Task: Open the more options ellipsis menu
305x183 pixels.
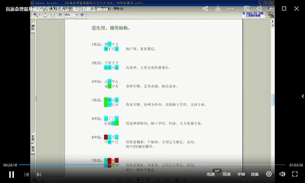Action: click(231, 8)
